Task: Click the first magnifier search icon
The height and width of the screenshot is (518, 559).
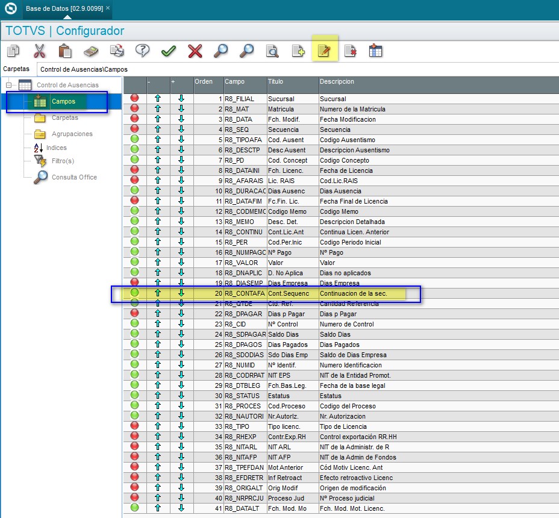Action: point(220,51)
